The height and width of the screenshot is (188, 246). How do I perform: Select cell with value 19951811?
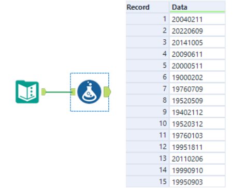pos(197,147)
